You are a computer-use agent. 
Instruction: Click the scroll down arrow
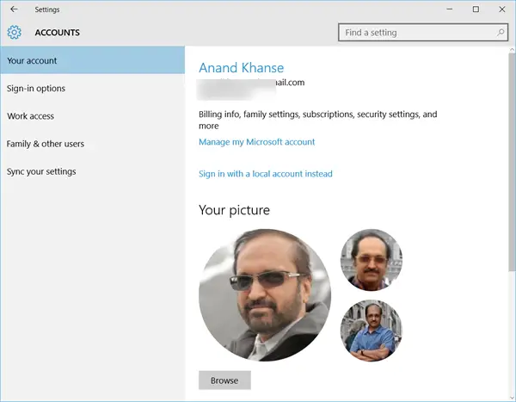tap(512, 397)
